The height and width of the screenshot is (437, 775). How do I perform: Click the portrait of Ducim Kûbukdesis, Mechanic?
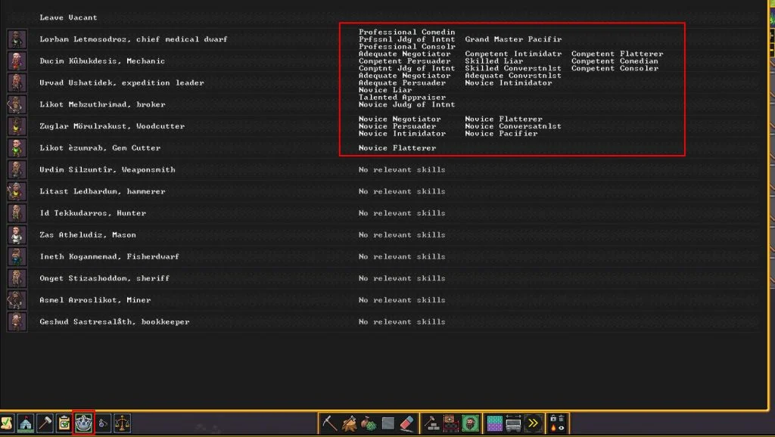coord(15,60)
